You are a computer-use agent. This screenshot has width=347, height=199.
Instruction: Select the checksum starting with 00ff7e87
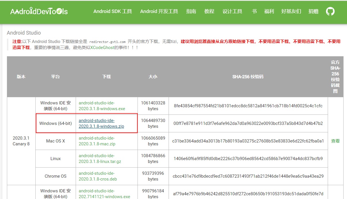[248, 123]
